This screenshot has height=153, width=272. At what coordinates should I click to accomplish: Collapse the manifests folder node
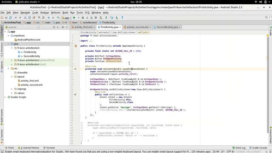coord(8,36)
